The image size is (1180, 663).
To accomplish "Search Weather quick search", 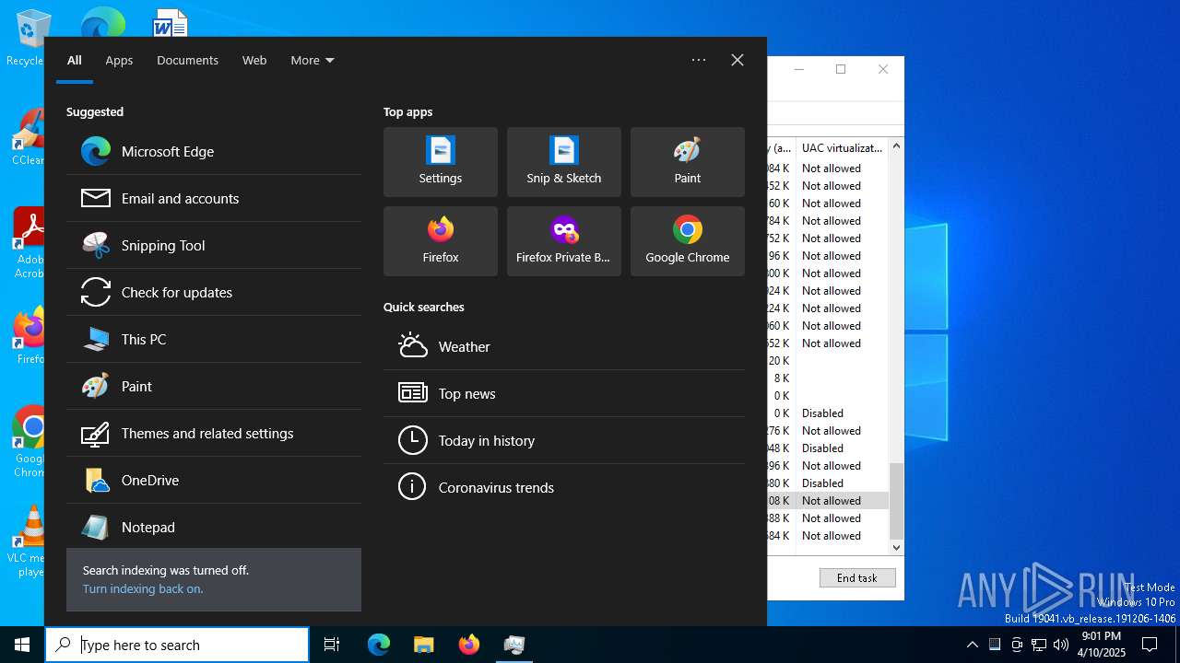I will point(564,347).
